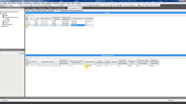Switch to the 'План' document tab
Viewport: 186px width, 104px height.
pyautogui.click(x=28, y=8)
